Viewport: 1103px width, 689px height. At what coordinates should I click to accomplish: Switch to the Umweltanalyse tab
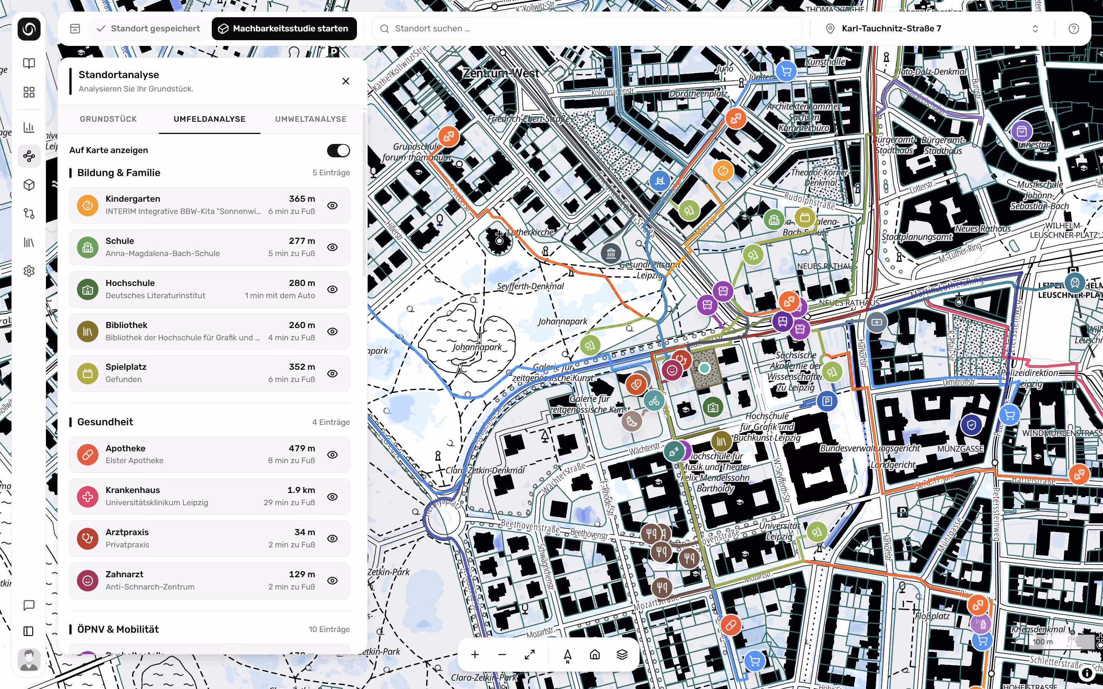(311, 119)
